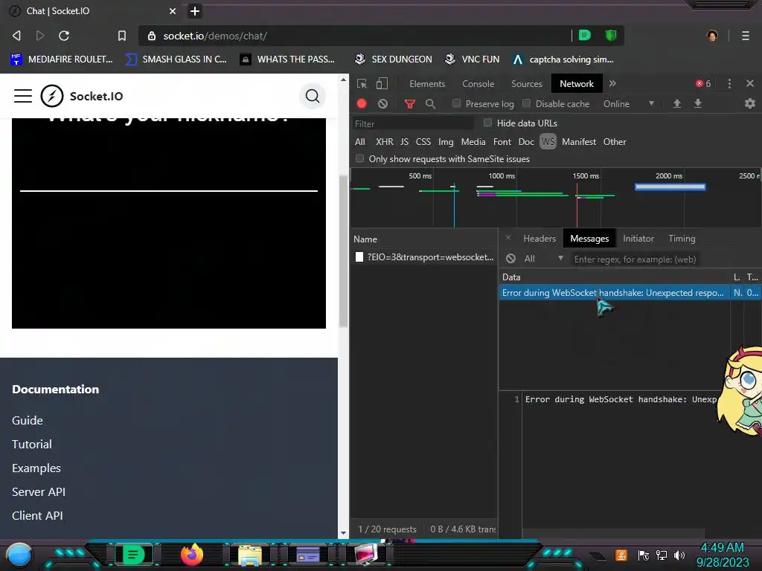Focus the network Filter text field
The width and height of the screenshot is (762, 571).
[413, 124]
